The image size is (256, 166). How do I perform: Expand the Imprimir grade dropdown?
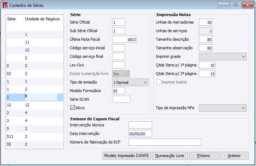(222, 56)
